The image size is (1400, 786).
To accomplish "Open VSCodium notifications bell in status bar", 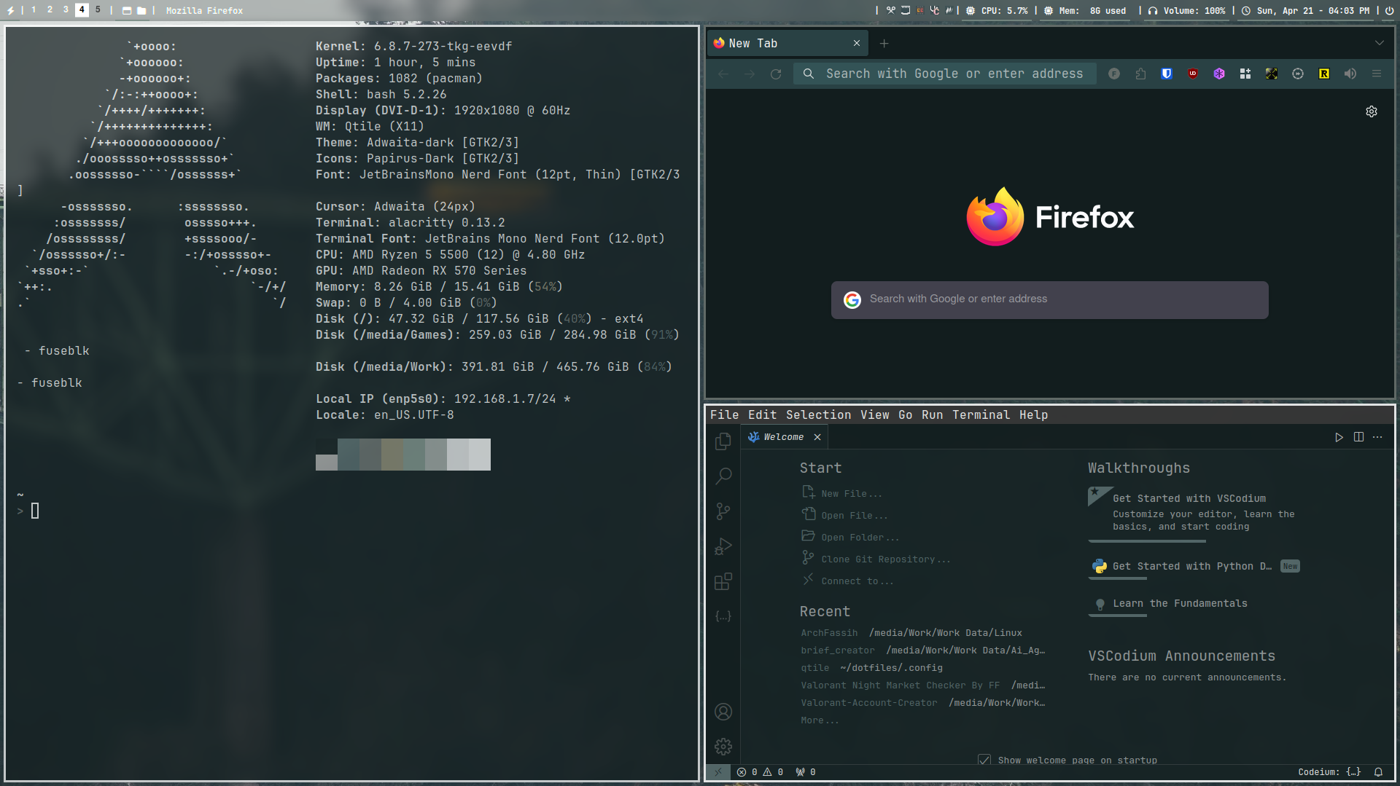I will click(1379, 772).
